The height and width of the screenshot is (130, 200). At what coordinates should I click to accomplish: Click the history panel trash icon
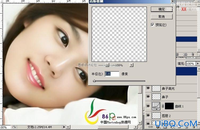[193, 54]
